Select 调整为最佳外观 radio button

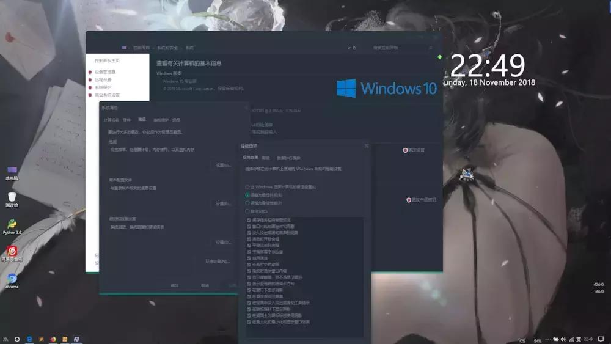coord(263,195)
